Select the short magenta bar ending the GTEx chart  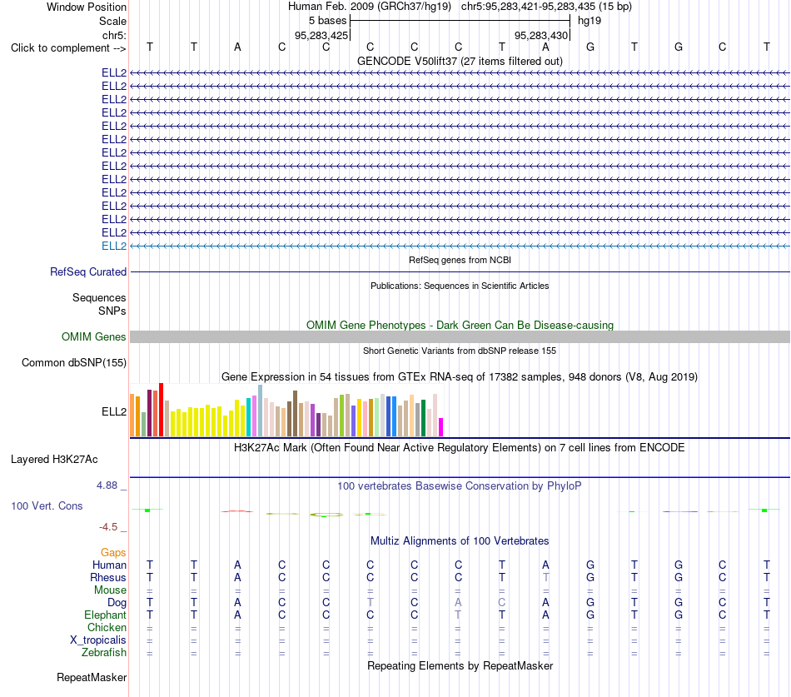click(441, 427)
